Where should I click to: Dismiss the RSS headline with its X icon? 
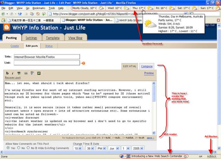click(185, 156)
